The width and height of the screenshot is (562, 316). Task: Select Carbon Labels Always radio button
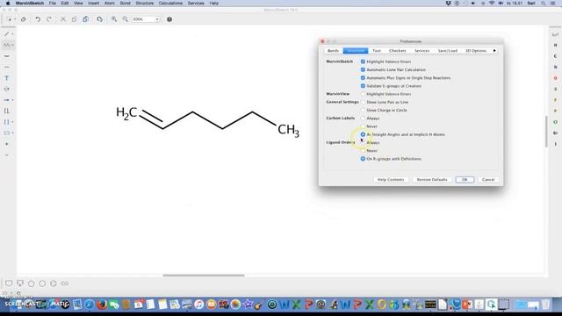pos(363,118)
